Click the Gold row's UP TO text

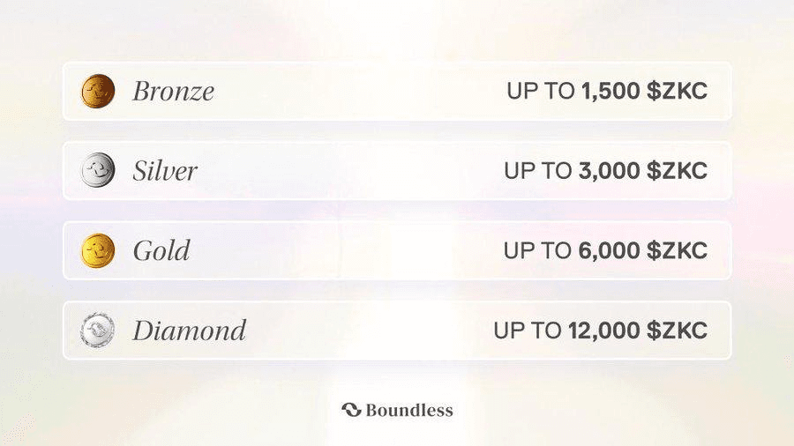point(537,251)
